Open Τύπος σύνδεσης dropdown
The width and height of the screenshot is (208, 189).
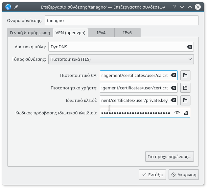(121, 59)
